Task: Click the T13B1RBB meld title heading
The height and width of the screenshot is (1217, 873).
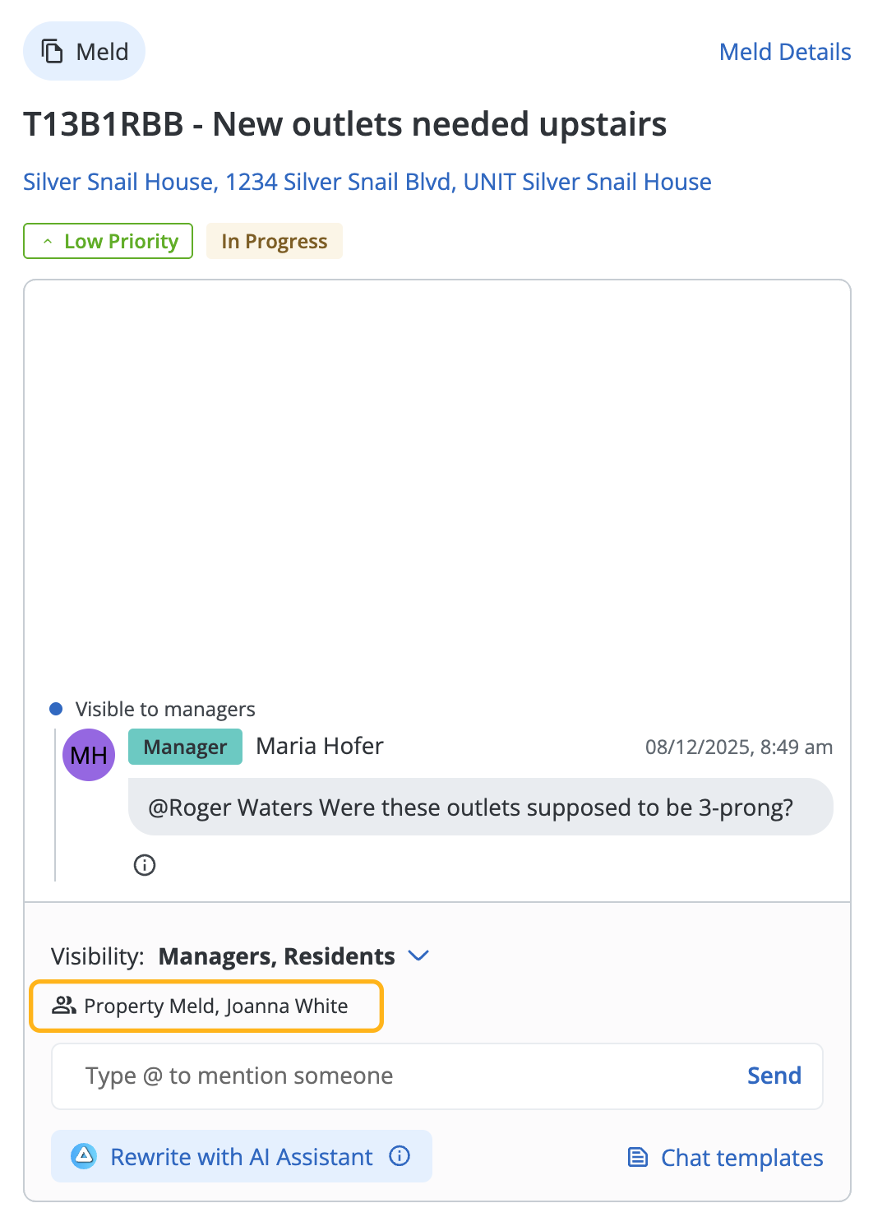Action: [x=344, y=124]
